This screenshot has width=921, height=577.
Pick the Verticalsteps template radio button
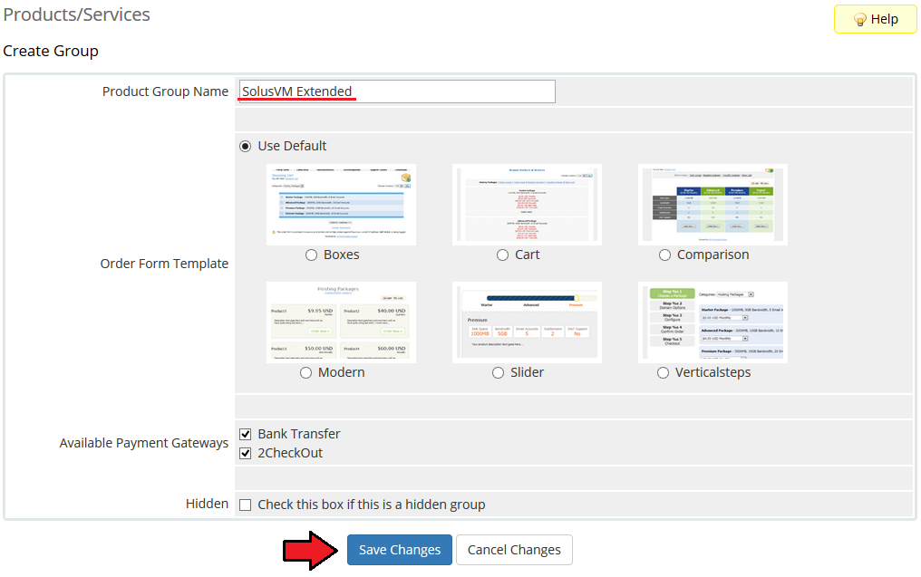click(x=663, y=372)
